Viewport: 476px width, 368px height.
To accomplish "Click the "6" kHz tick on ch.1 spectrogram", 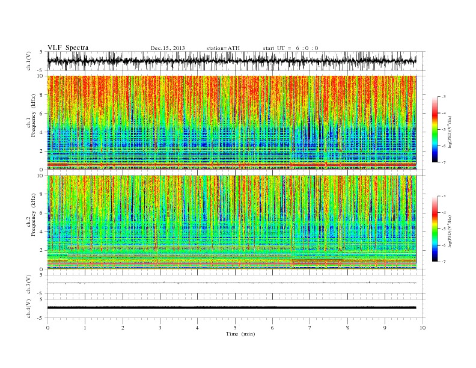I will [41, 114].
